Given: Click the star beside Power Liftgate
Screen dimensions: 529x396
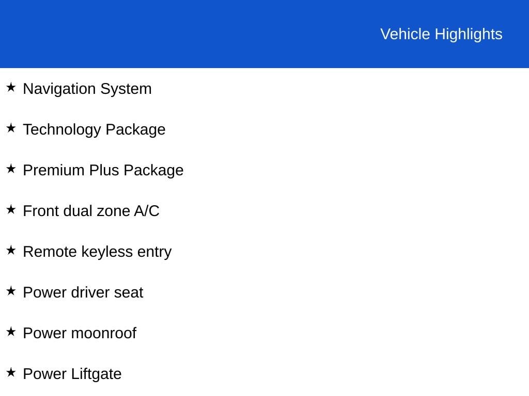Looking at the screenshot, I should point(11,372).
